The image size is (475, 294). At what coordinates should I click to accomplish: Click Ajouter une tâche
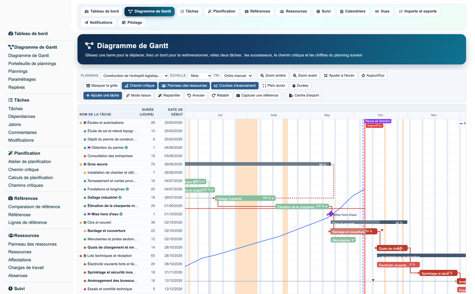[x=103, y=95]
